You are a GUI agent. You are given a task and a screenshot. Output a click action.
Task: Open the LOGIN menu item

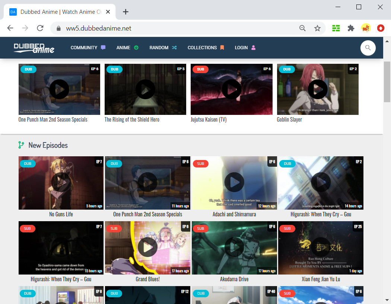[x=245, y=47]
